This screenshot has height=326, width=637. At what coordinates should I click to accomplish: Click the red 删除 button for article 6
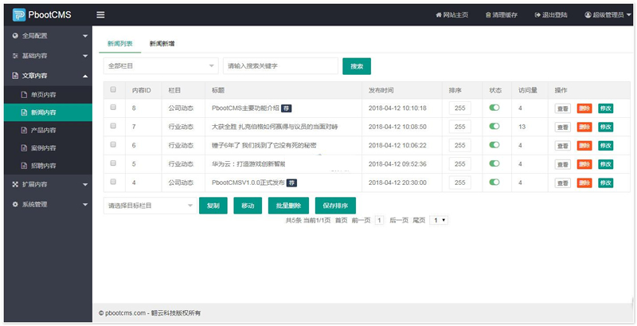click(x=584, y=145)
